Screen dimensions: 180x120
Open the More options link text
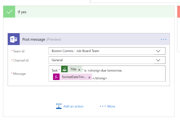(111, 106)
